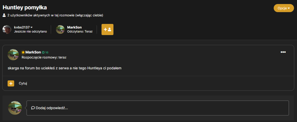Click the Dodaj odpowiedź reply field

point(158,108)
